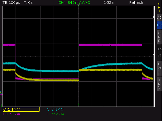Screen dimensions: 162x131
Task: Select the CH2 1 V channel label
Action: click(55, 109)
